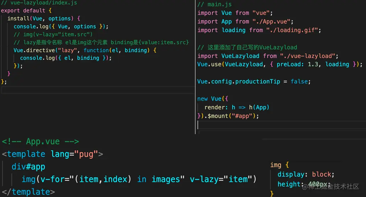Click the 'export default {' line
This screenshot has width=366, height=197.
click(26, 11)
